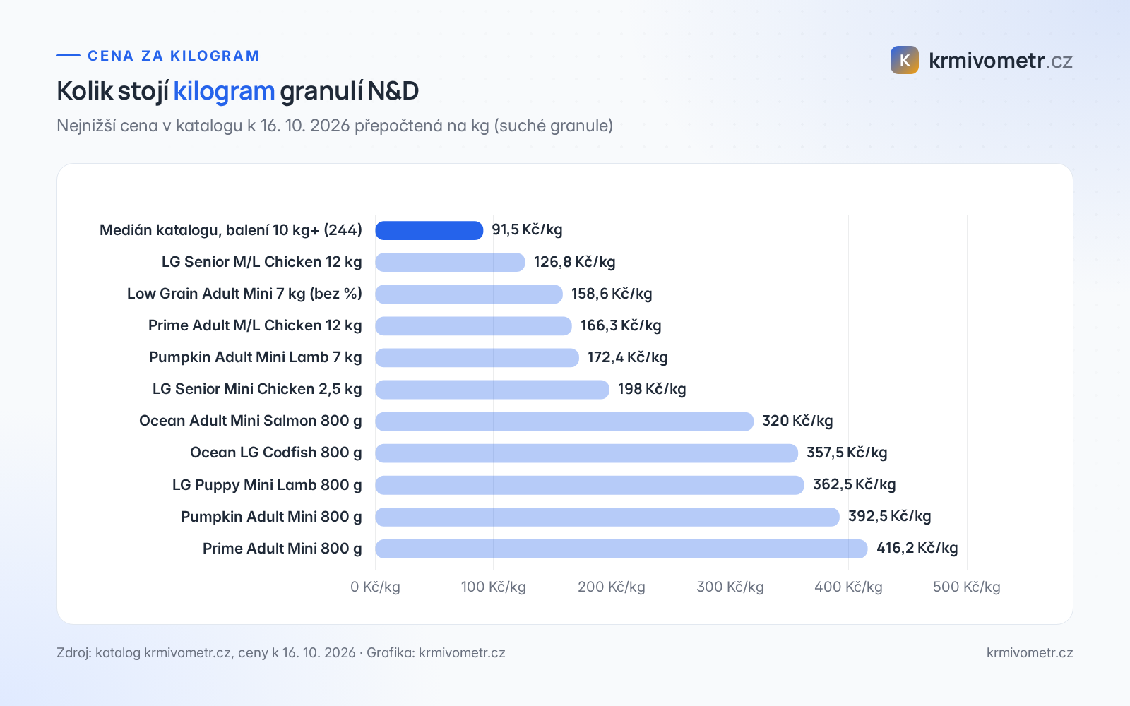The width and height of the screenshot is (1130, 706).
Task: Open the footer krmivometr.cz link at right
Action: click(1030, 652)
